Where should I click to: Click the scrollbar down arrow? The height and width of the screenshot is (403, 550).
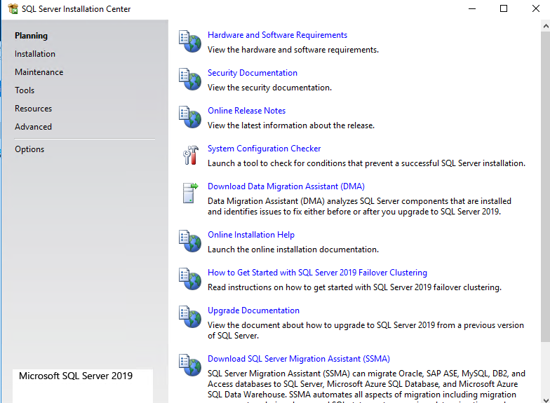click(546, 399)
